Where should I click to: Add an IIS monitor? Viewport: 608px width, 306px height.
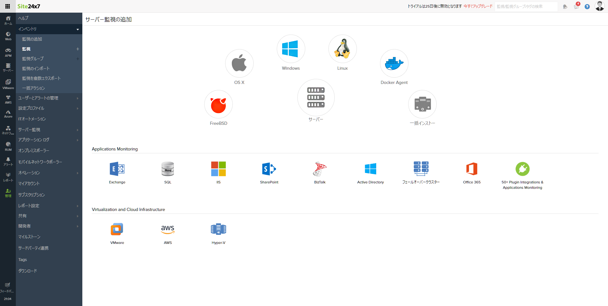218,169
